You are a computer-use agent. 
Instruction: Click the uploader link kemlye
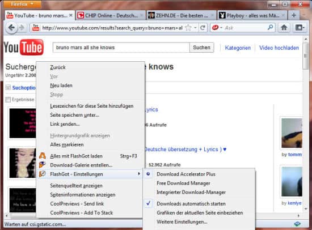294,203
